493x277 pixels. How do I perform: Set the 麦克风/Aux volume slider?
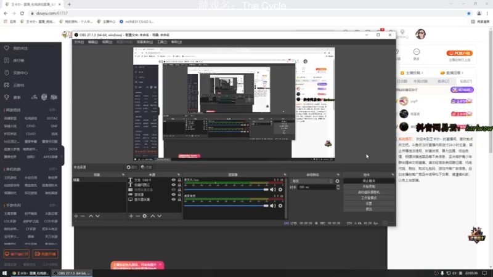coord(226,190)
